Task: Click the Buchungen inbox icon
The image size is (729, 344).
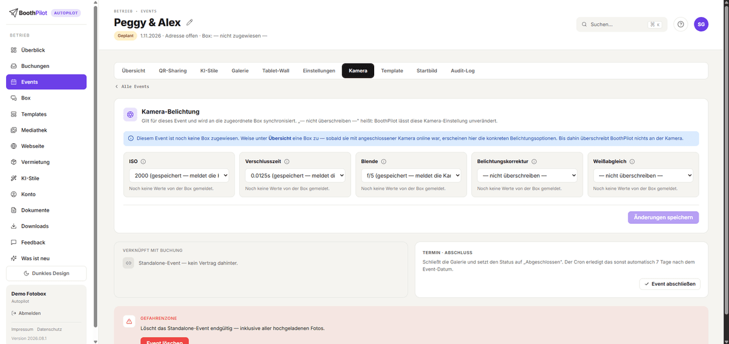Action: click(14, 66)
